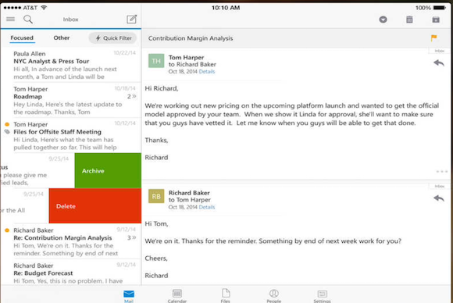Toggle the orange flag on Contribution Margin Analysis
The height and width of the screenshot is (303, 453).
(433, 37)
